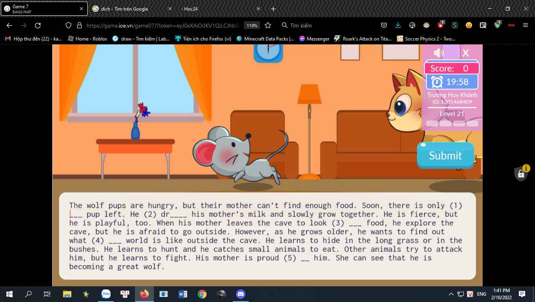
Task: Open the site security padlock info
Action: tap(79, 25)
